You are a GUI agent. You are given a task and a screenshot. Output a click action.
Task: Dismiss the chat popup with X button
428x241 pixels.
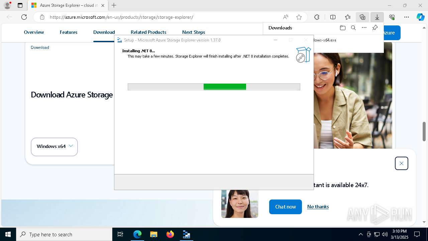[402, 163]
